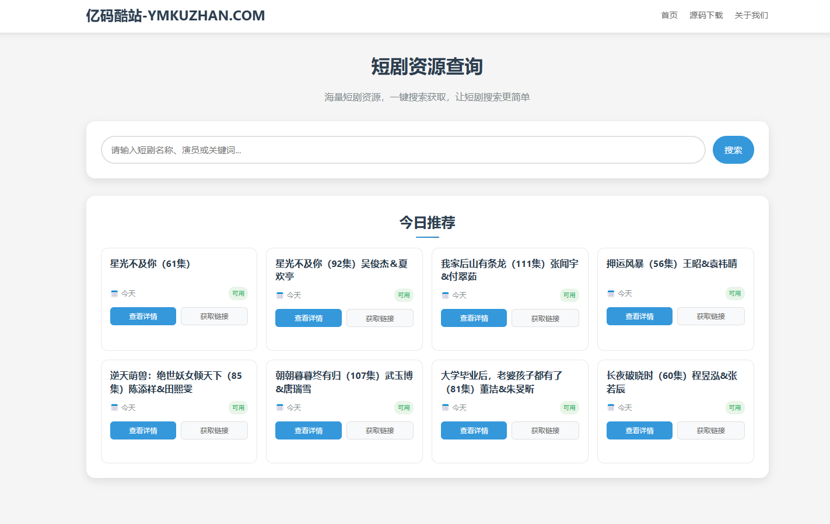Screen dimensions: 830x524
Task: Click 查看详情 for 长夜破晓时
Action: (639, 430)
